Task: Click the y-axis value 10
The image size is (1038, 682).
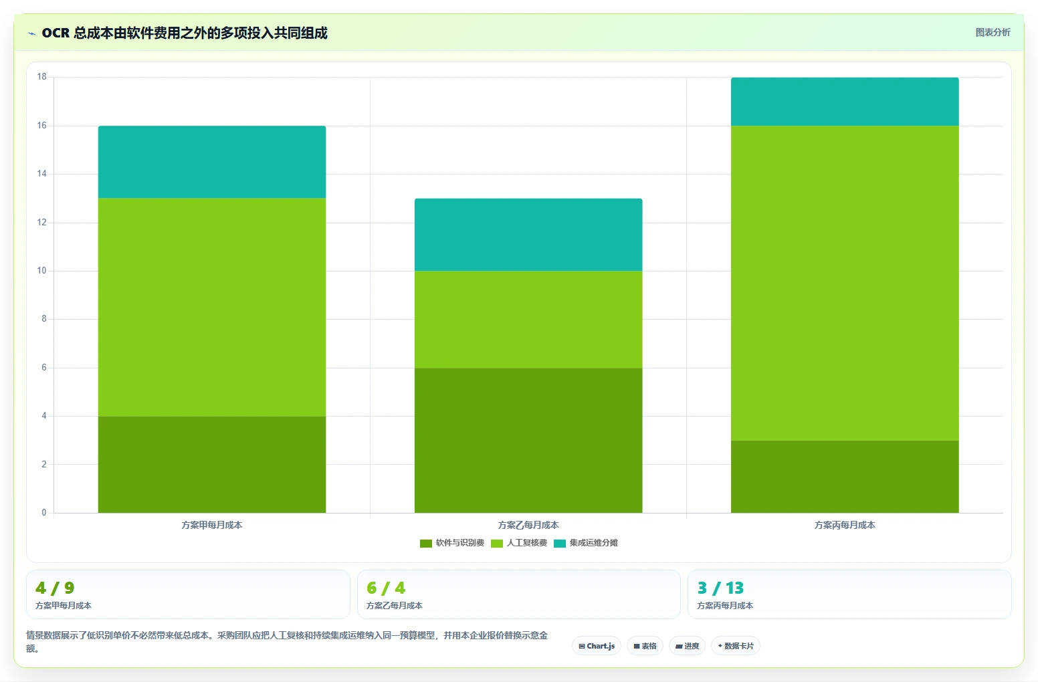Action: [42, 271]
